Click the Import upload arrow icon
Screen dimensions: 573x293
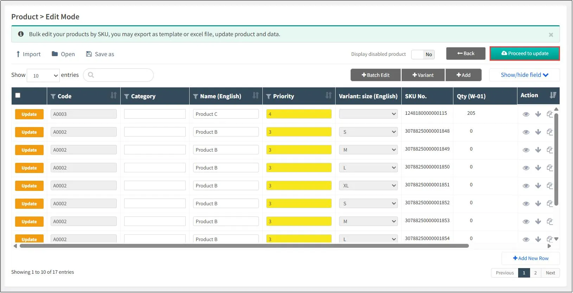pos(18,54)
